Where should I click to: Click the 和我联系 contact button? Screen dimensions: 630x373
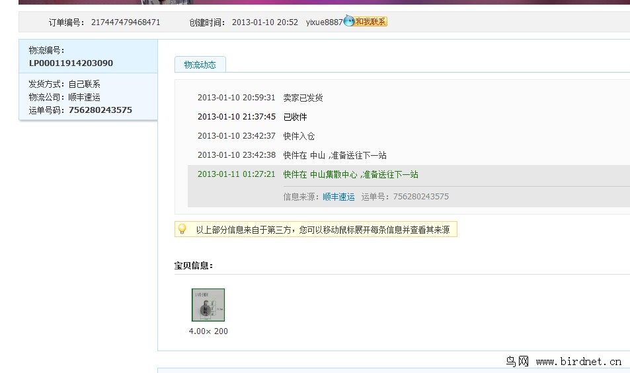pos(371,22)
